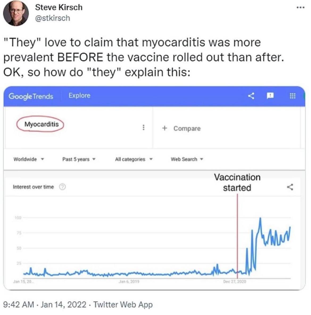
Task: Open the Myocarditis term options menu
Action: (x=144, y=127)
